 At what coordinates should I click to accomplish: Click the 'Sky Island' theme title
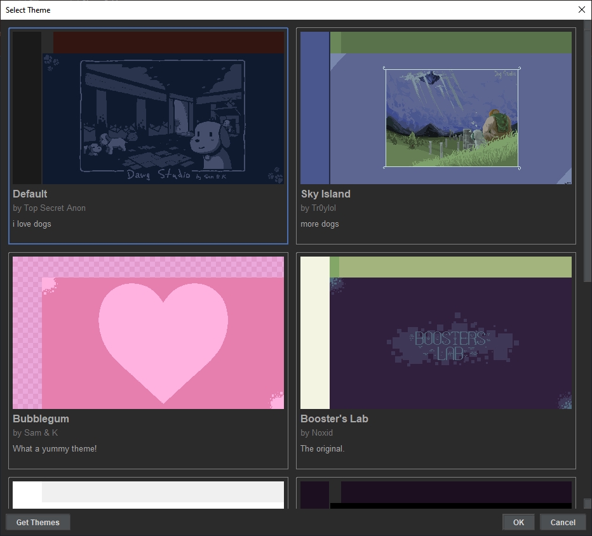click(325, 194)
